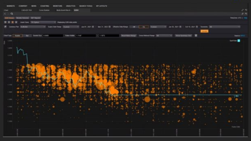
Task: Click the back arrow navigation icon
Action: (5, 14)
